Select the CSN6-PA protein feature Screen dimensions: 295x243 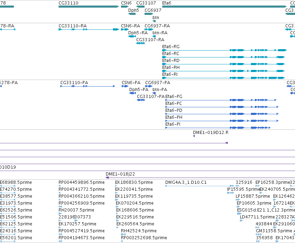coord(125,86)
